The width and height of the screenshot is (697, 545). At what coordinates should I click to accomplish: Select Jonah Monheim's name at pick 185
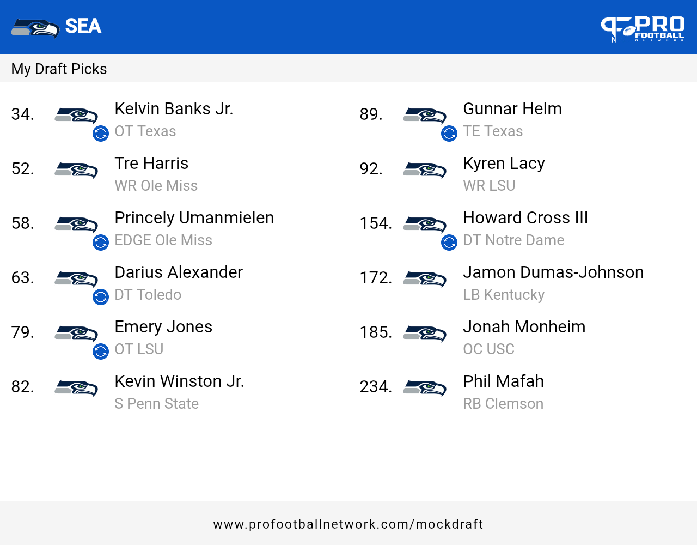524,327
